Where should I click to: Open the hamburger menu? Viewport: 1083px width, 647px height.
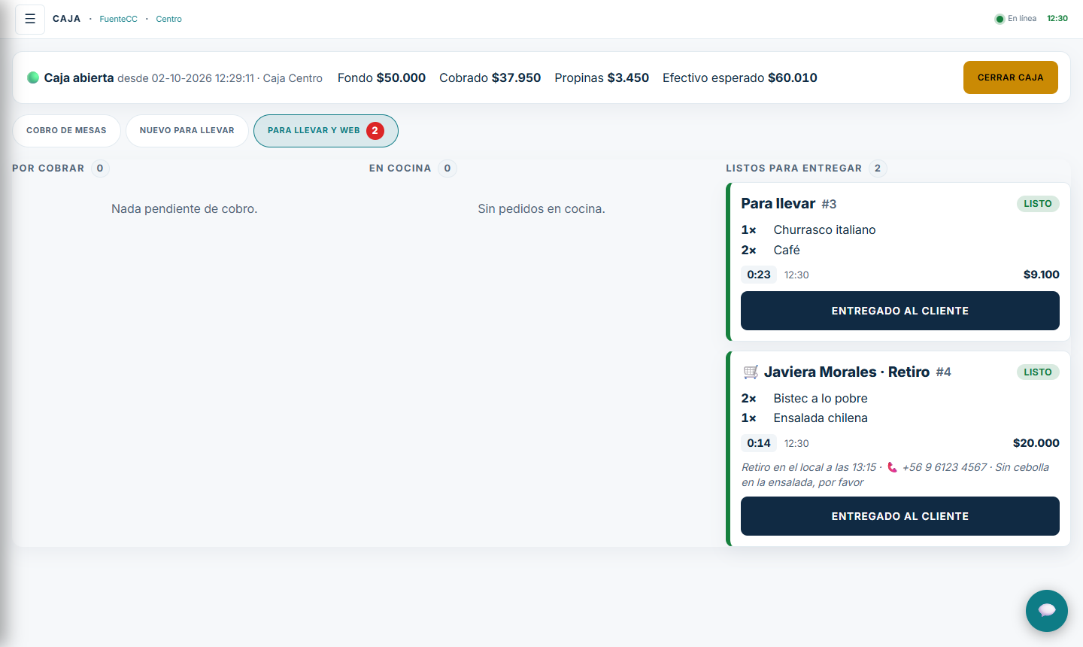pos(30,19)
